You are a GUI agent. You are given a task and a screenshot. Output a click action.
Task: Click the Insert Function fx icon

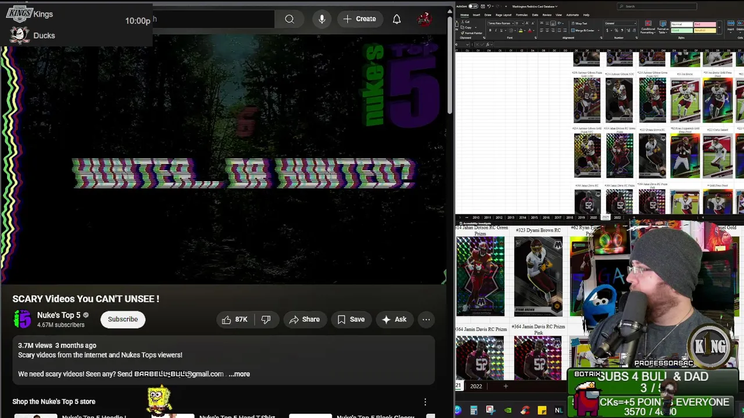[488, 44]
